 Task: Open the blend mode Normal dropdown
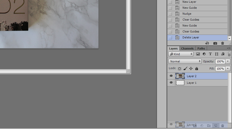(x=185, y=61)
